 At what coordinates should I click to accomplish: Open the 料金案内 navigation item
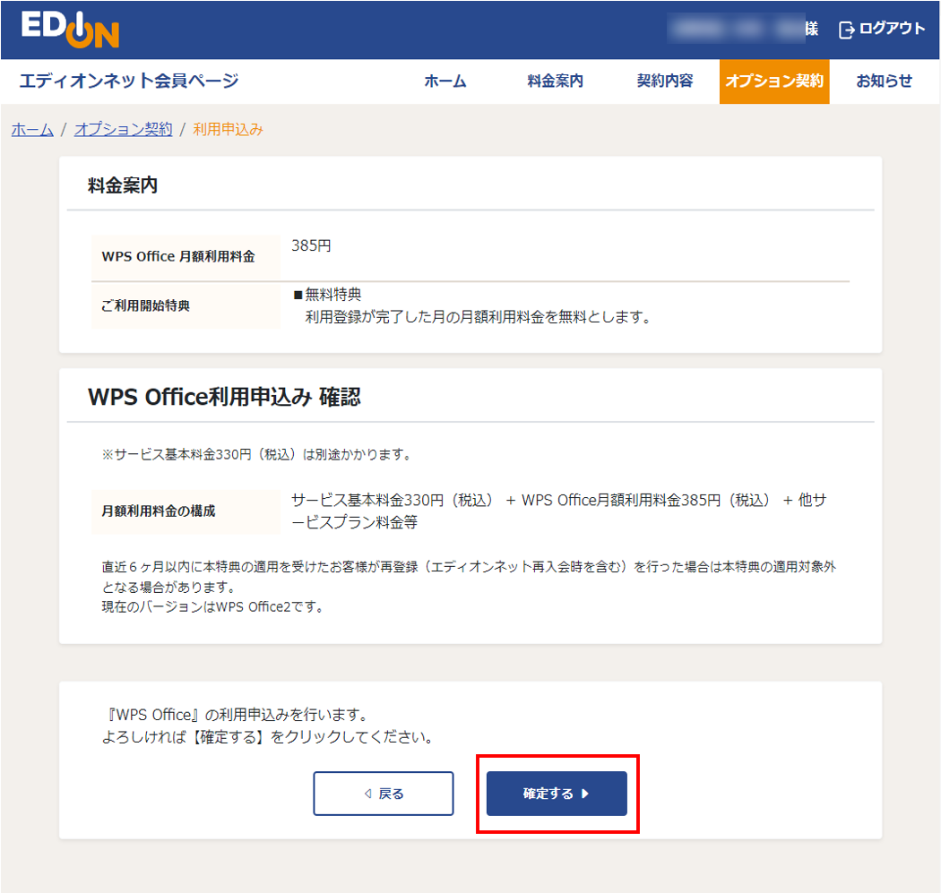click(x=556, y=81)
